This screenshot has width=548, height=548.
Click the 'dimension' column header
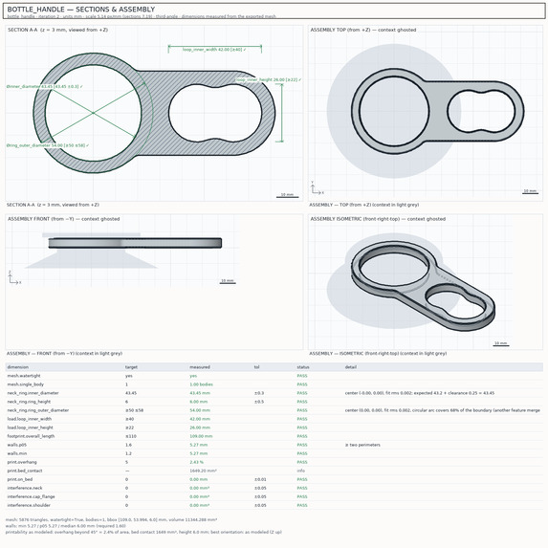tap(18, 367)
